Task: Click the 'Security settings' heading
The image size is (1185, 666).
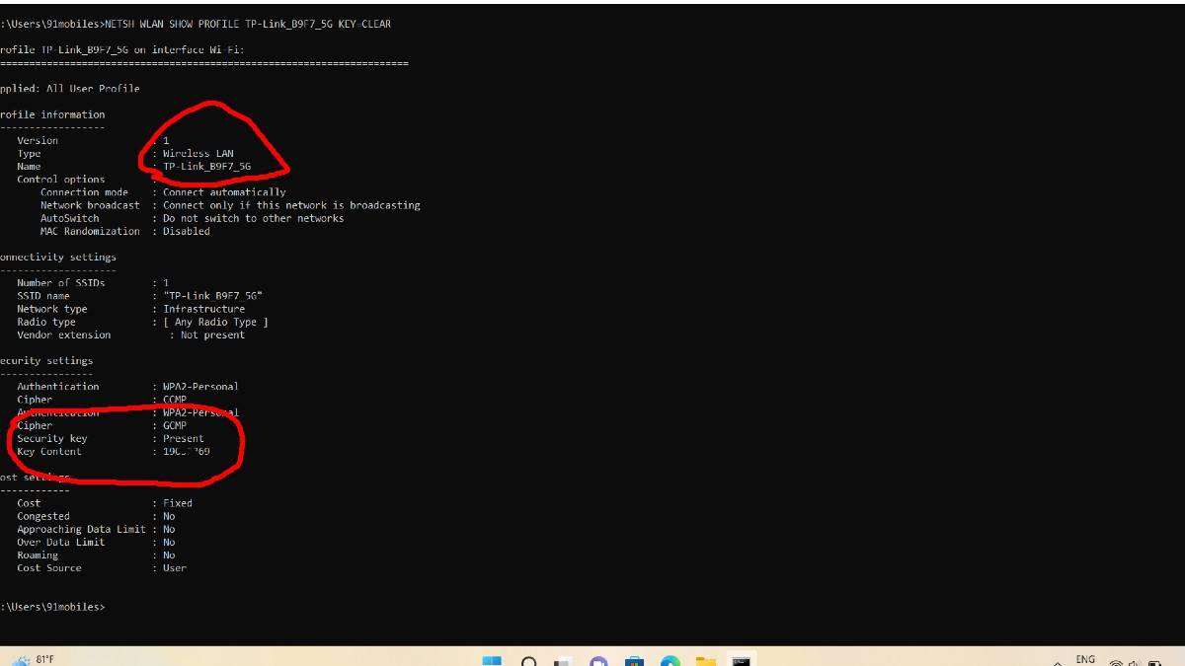Action: [46, 361]
